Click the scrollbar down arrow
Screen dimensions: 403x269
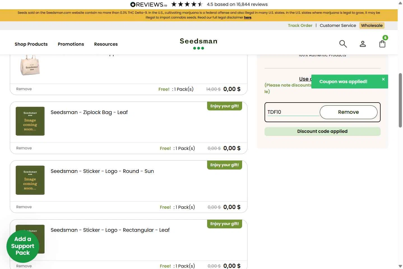tap(400, 266)
